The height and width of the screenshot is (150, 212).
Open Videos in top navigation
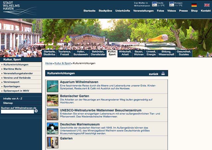[172, 11]
